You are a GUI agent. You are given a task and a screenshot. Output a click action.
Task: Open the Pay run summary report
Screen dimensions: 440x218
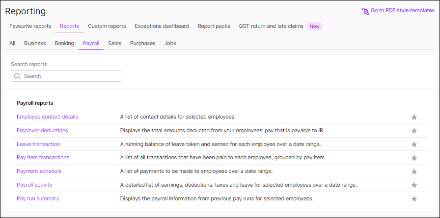click(38, 198)
